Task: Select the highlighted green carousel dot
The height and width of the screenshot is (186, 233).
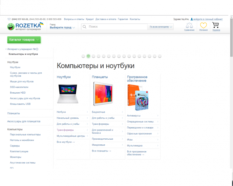Action: point(88,56)
